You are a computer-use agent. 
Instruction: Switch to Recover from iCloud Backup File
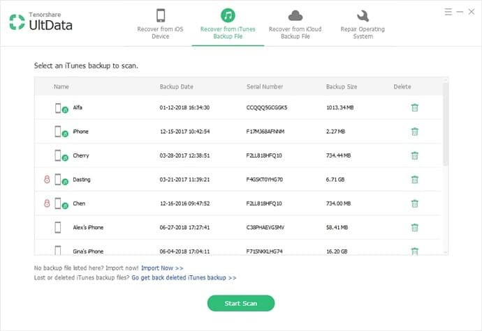(x=295, y=24)
